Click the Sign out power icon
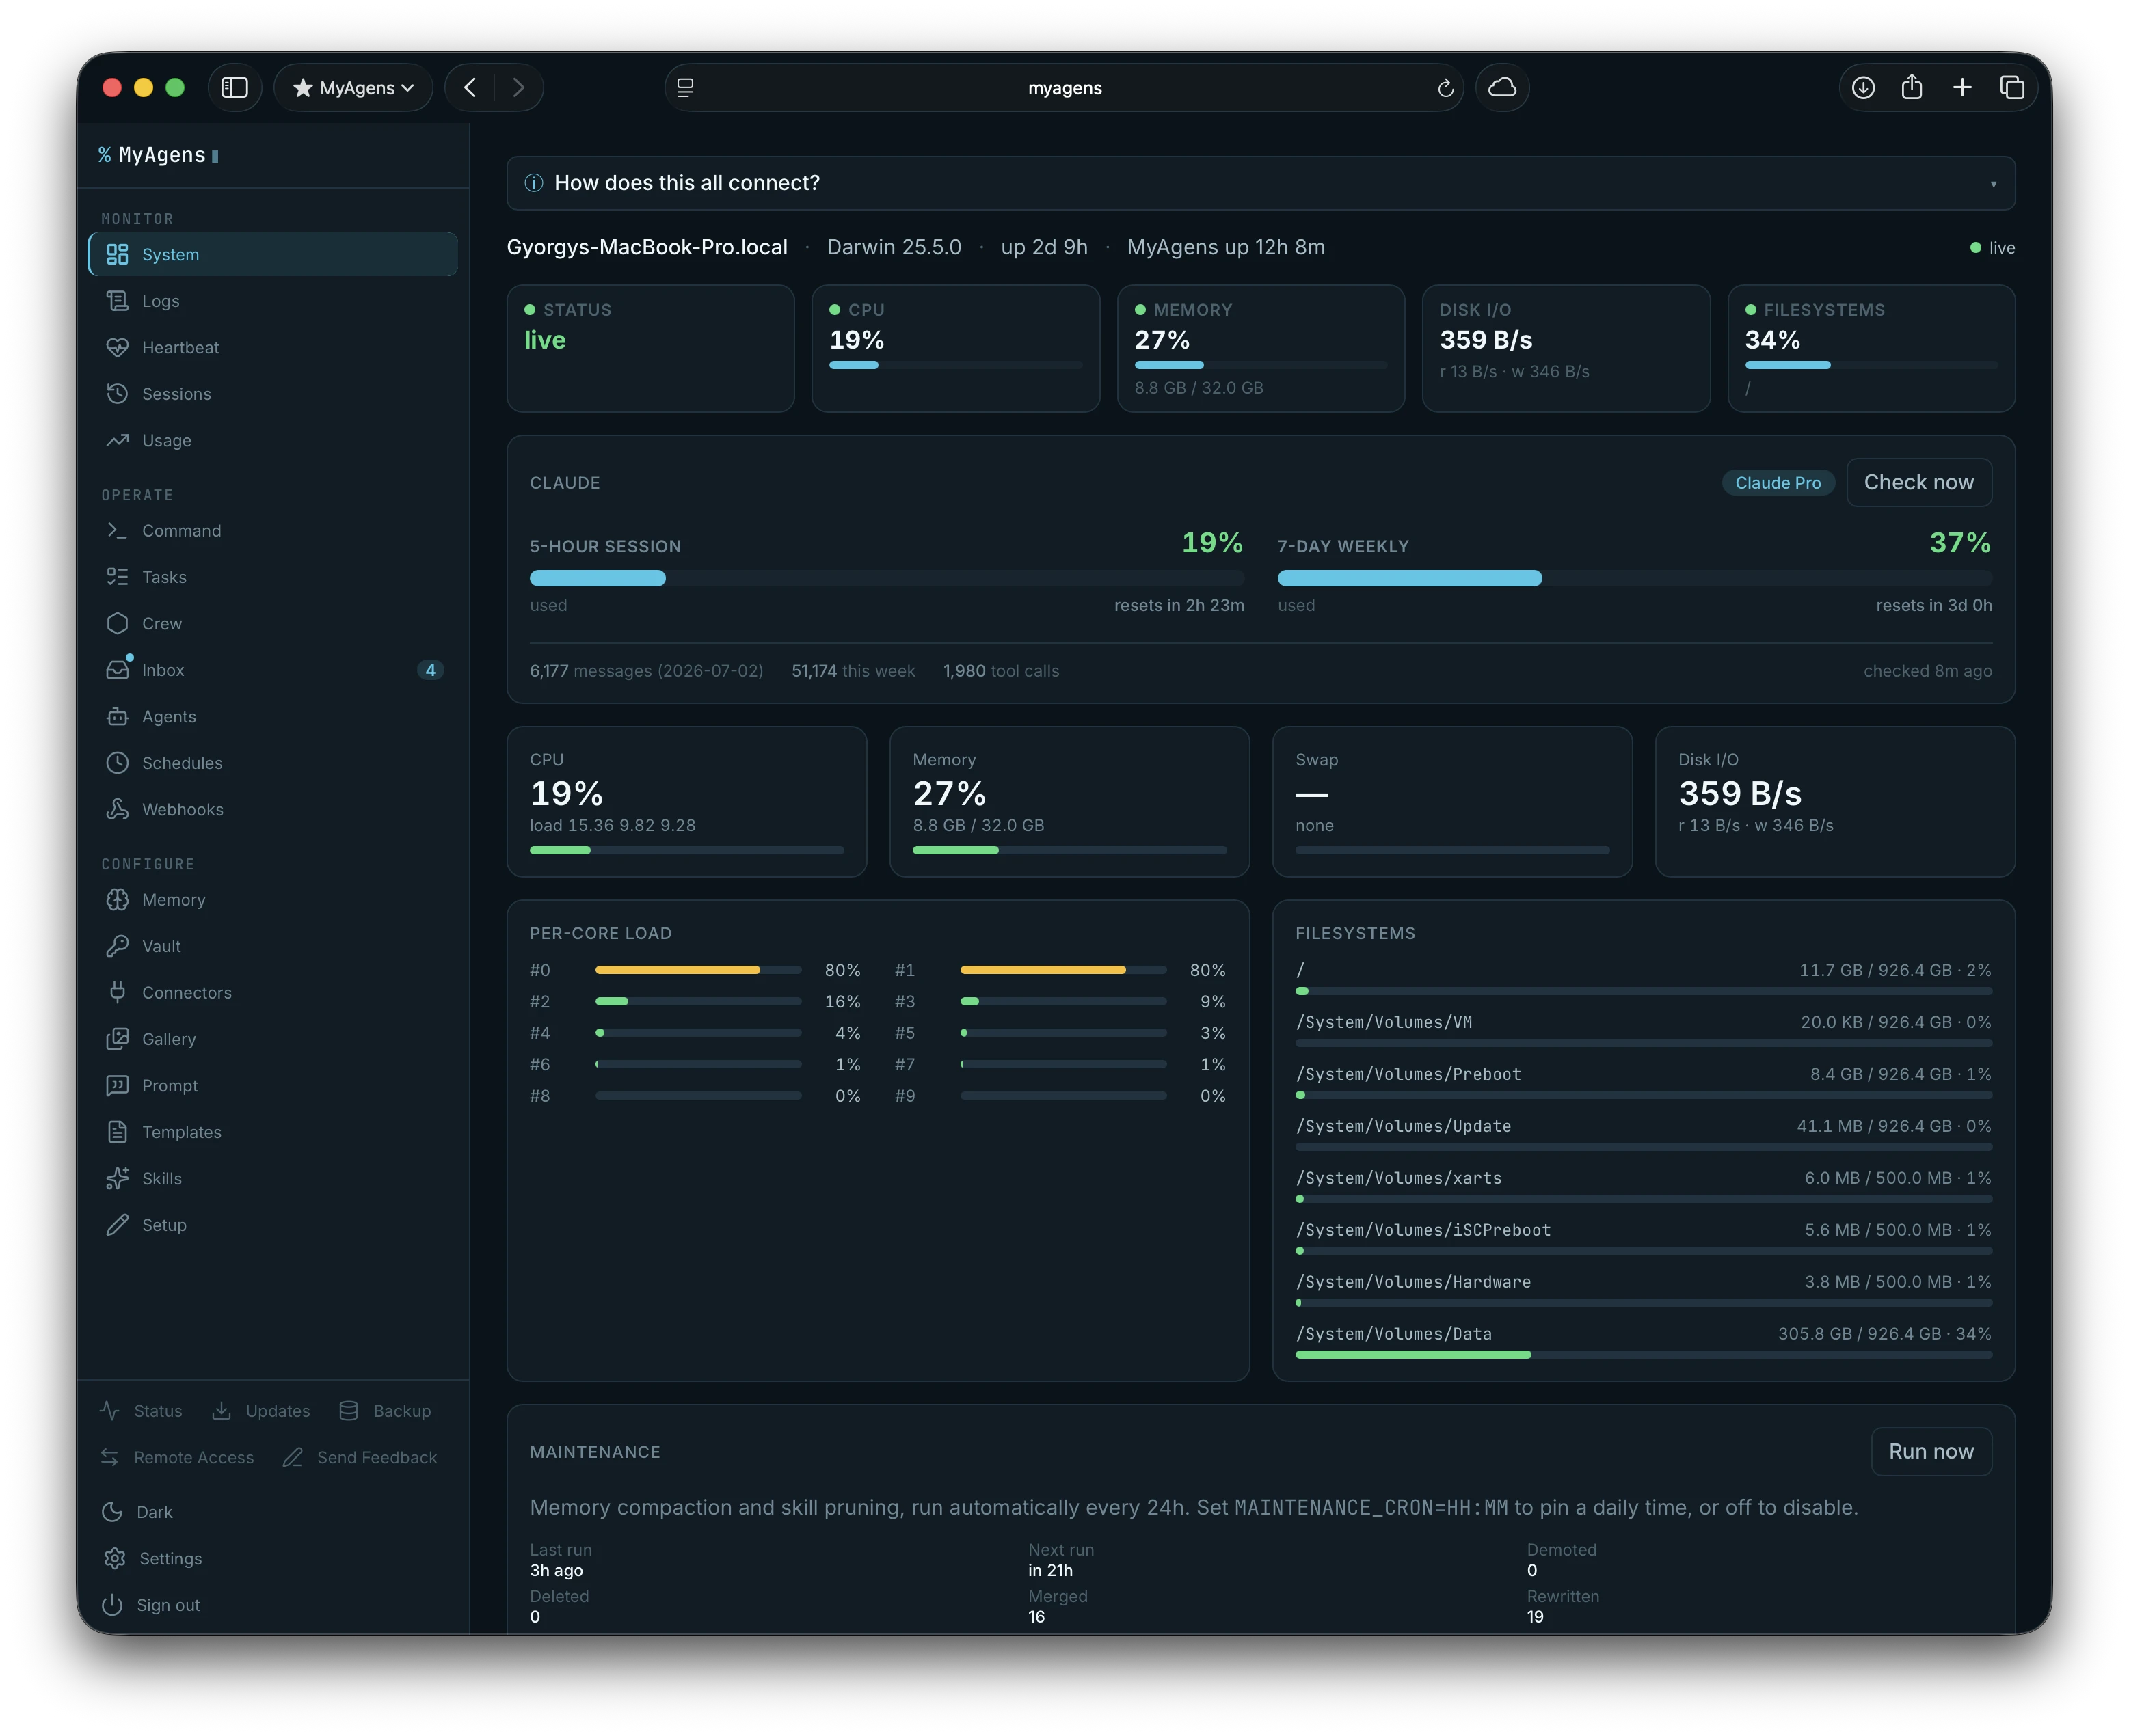 112,1604
